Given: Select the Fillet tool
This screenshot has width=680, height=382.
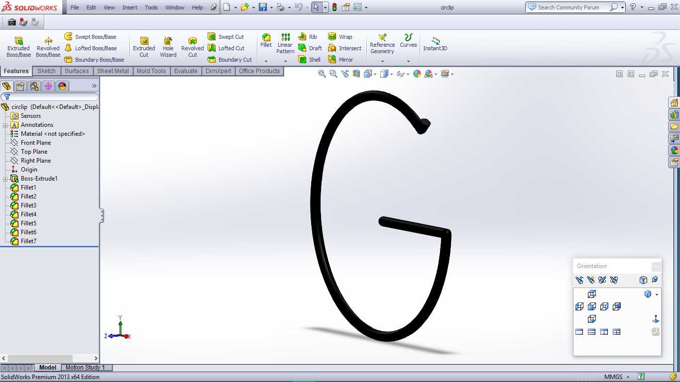Looking at the screenshot, I should (x=266, y=41).
